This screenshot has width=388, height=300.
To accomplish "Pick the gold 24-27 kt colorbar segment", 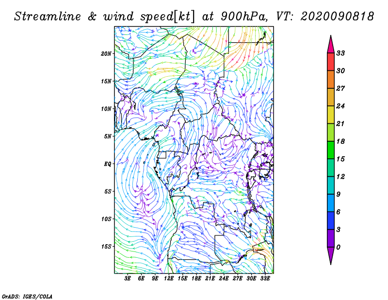I will pyautogui.click(x=331, y=97).
